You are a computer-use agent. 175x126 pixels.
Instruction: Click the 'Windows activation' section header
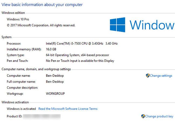point(15,102)
